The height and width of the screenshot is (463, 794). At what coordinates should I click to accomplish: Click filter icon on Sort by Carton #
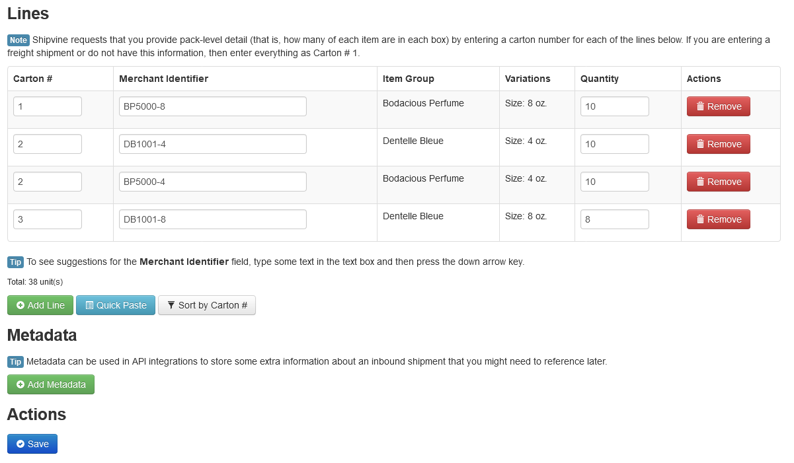171,305
